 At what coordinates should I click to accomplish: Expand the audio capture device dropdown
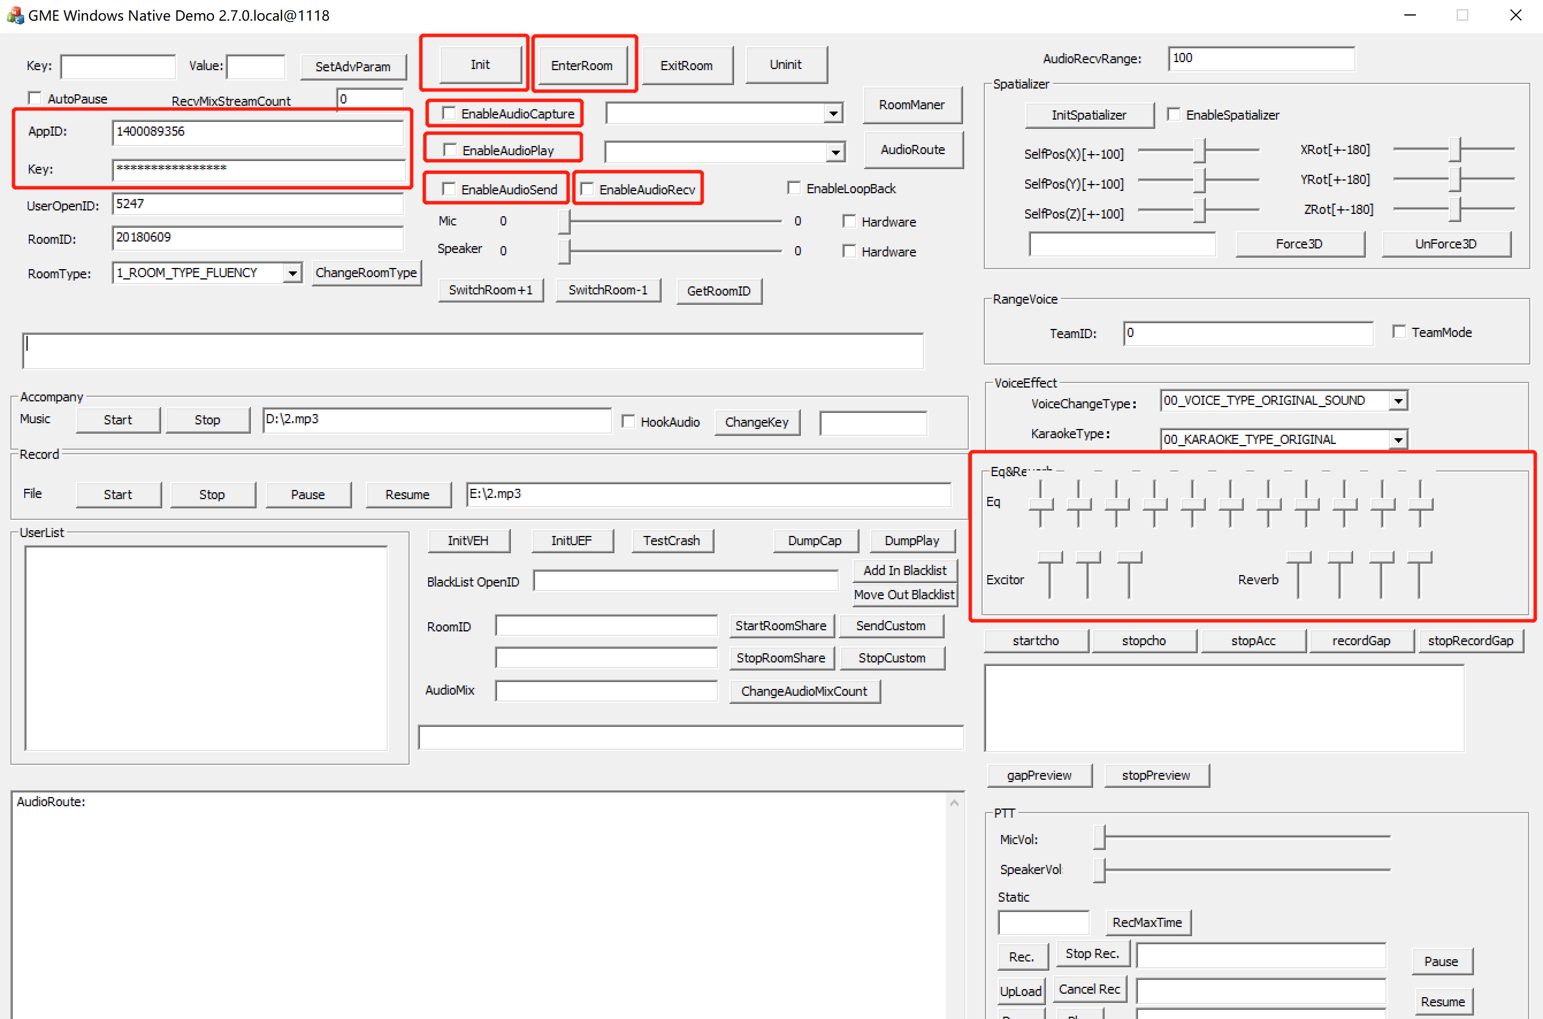click(833, 114)
